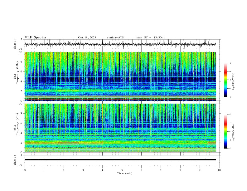Click the 'start UT = 13:30:1' label

[x=151, y=37]
